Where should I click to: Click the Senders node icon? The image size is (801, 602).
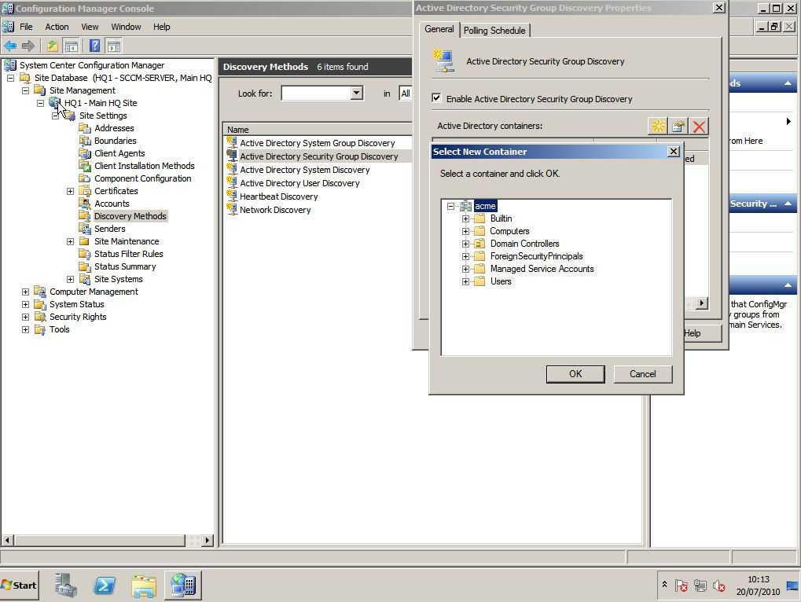pos(85,229)
